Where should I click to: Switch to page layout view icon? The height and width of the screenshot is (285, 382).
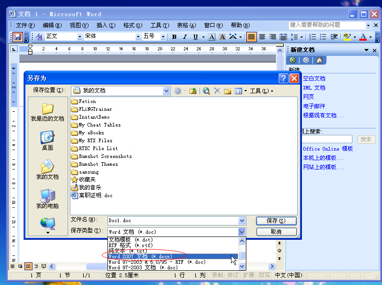[28, 266]
